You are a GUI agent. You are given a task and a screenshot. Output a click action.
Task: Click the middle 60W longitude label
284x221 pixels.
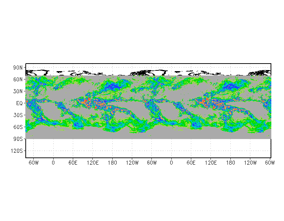click(152, 163)
